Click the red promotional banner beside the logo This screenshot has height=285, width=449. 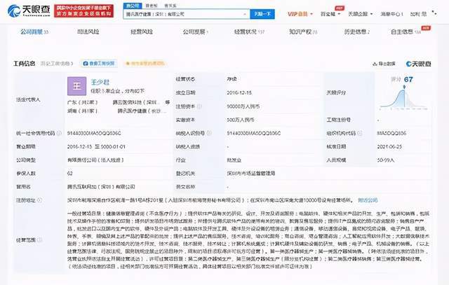click(83, 11)
